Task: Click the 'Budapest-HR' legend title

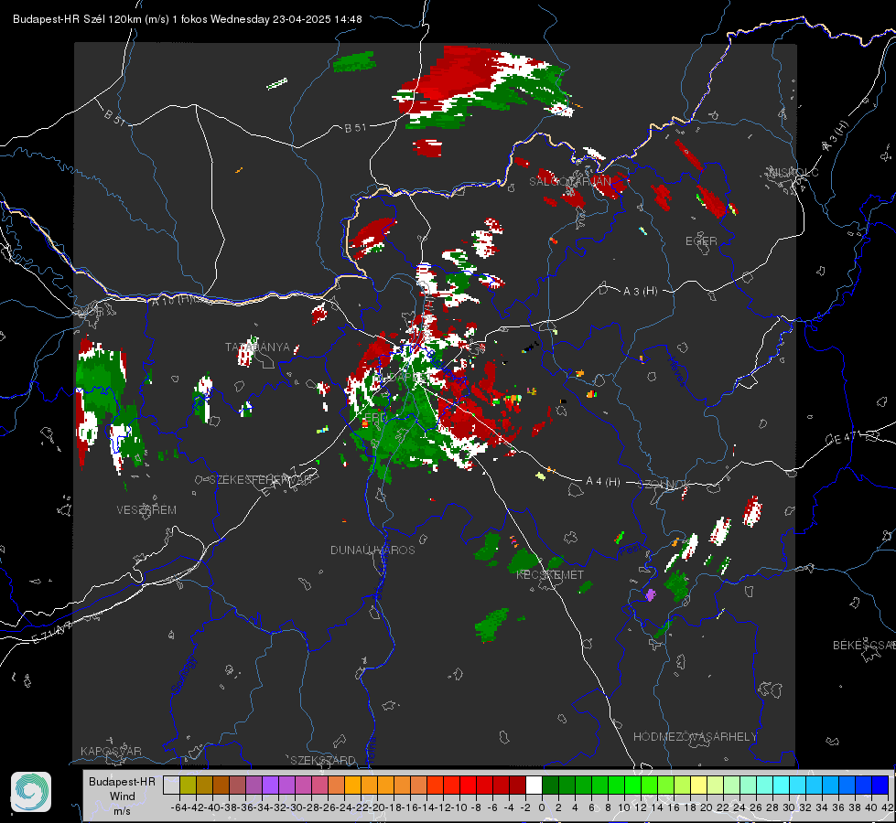Action: (123, 781)
